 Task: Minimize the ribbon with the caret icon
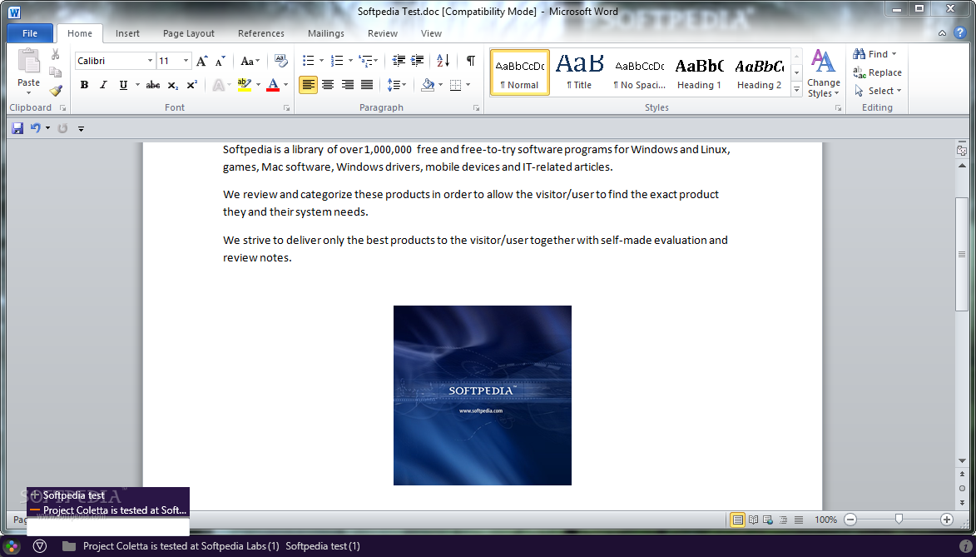click(943, 33)
